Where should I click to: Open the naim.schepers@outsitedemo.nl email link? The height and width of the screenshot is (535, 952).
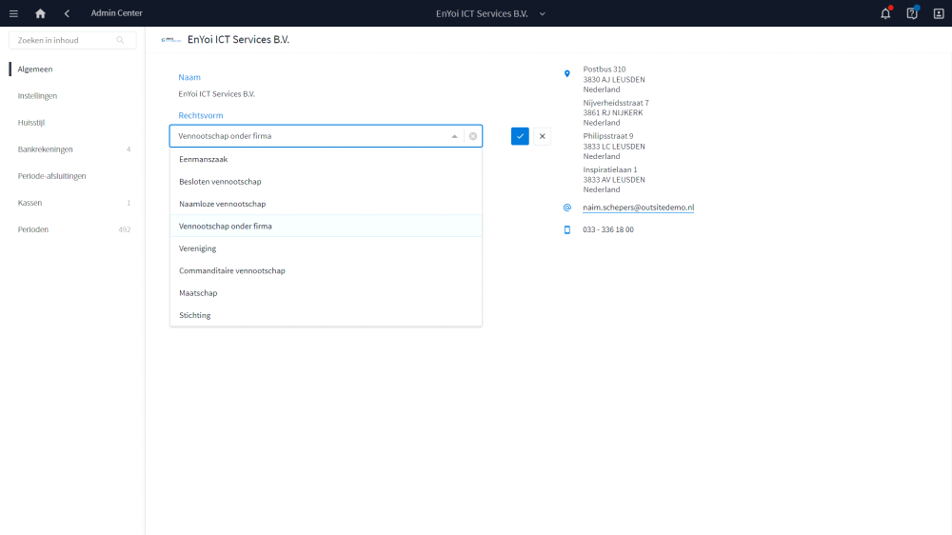click(x=638, y=208)
